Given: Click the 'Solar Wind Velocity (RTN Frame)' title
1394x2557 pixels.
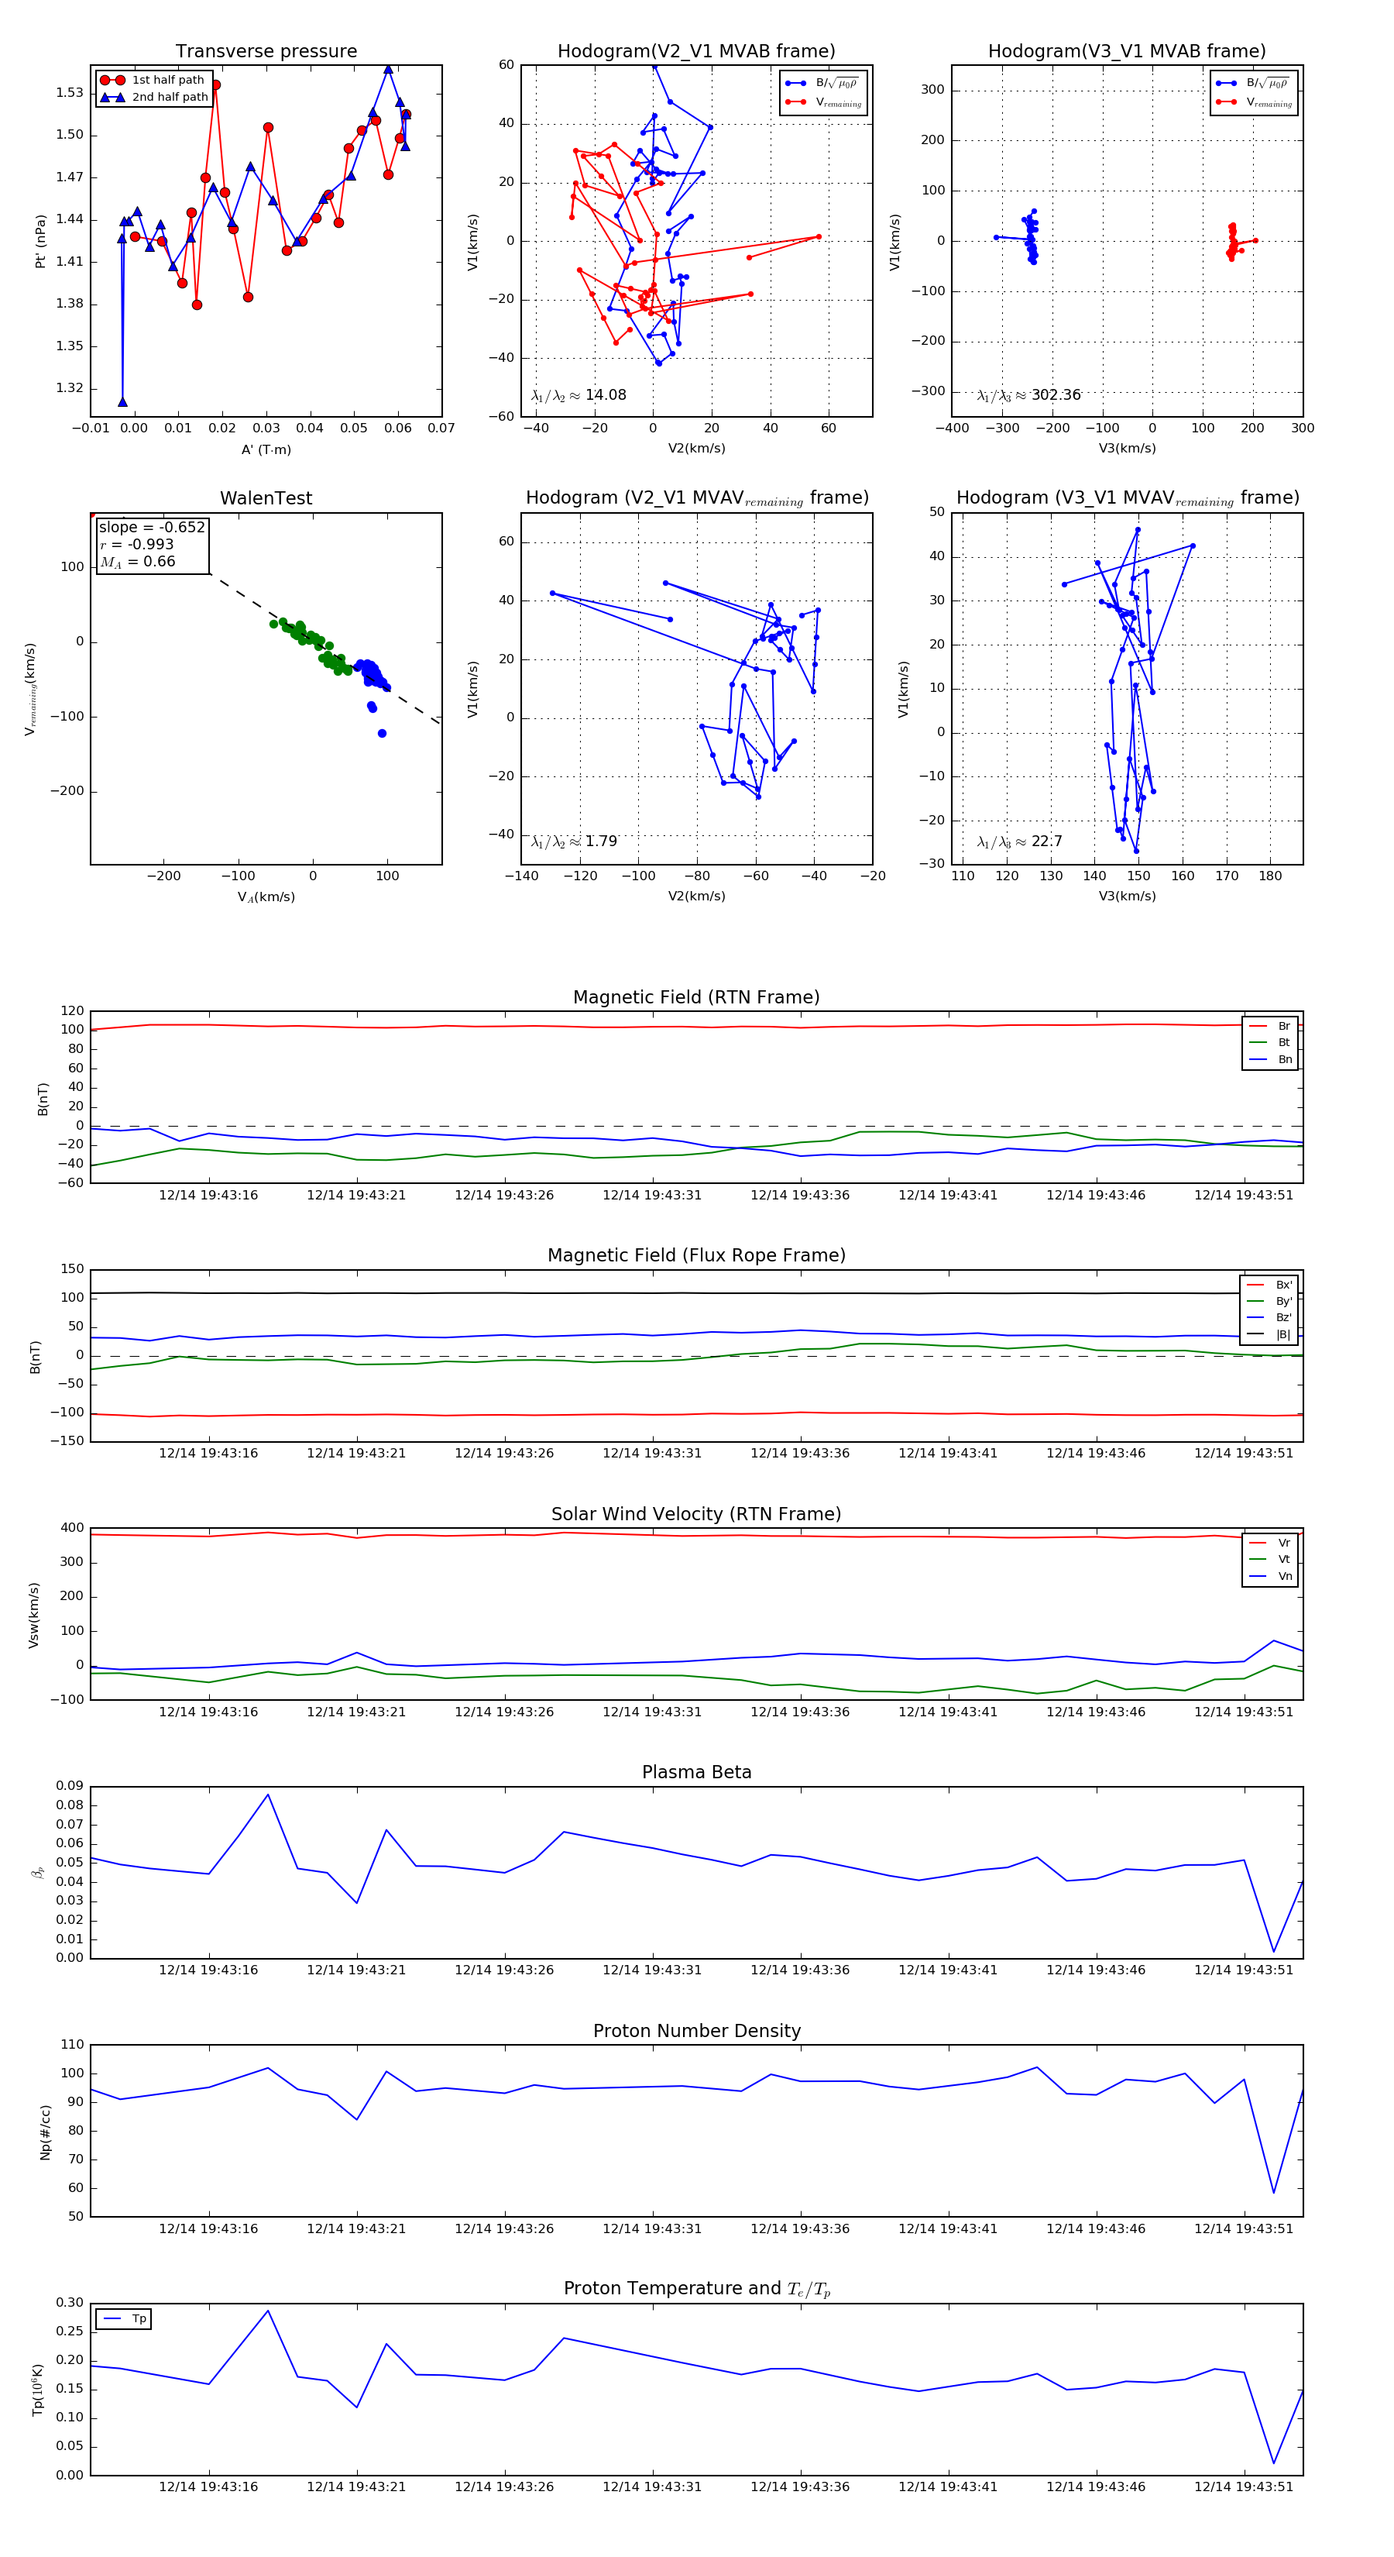Looking at the screenshot, I should pos(696,1514).
